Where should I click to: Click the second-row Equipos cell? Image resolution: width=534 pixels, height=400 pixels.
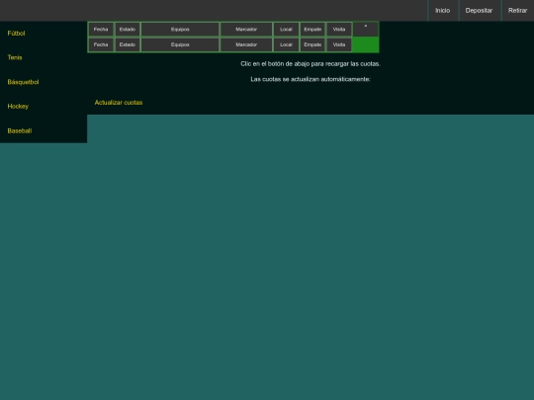click(x=180, y=44)
